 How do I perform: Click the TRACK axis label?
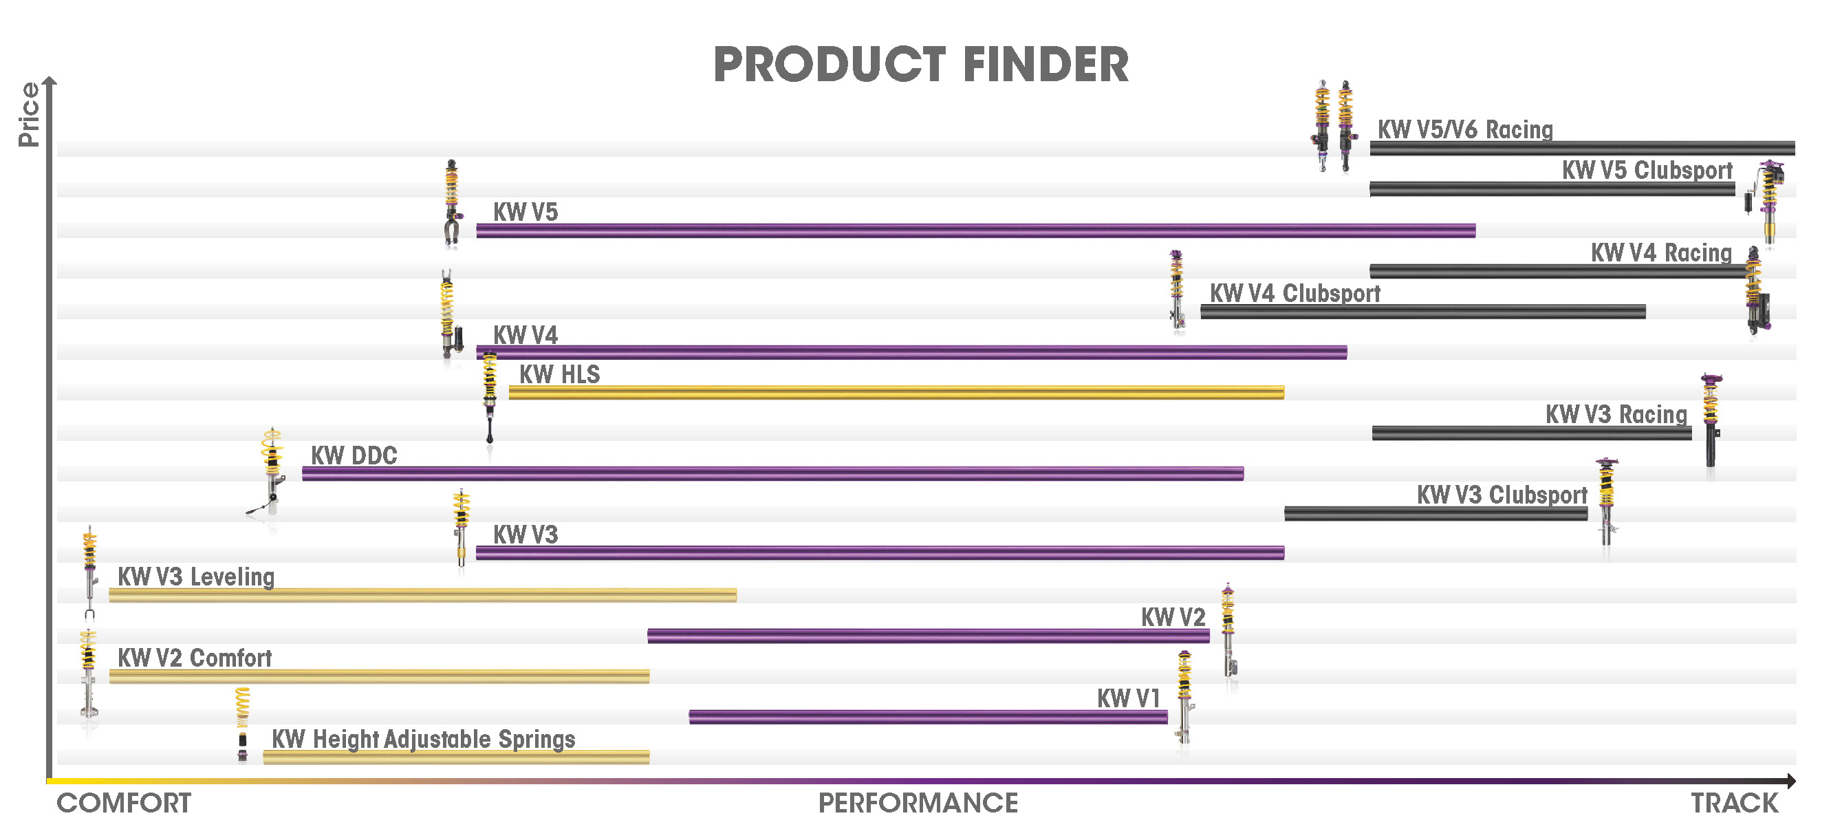pyautogui.click(x=1734, y=804)
